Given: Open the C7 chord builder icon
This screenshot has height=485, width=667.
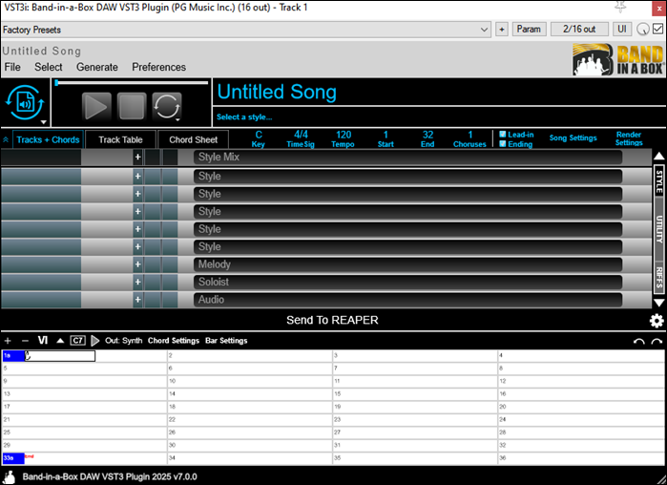Looking at the screenshot, I should pyautogui.click(x=78, y=340).
